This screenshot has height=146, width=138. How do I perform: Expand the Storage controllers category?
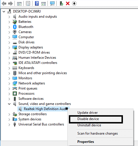(x=9, y=114)
